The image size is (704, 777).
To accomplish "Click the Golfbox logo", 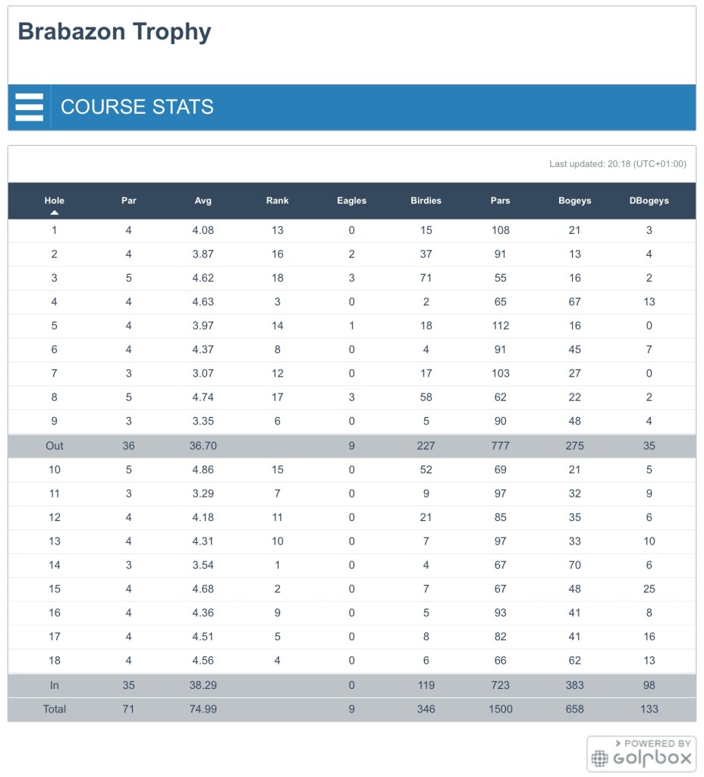I will (642, 753).
